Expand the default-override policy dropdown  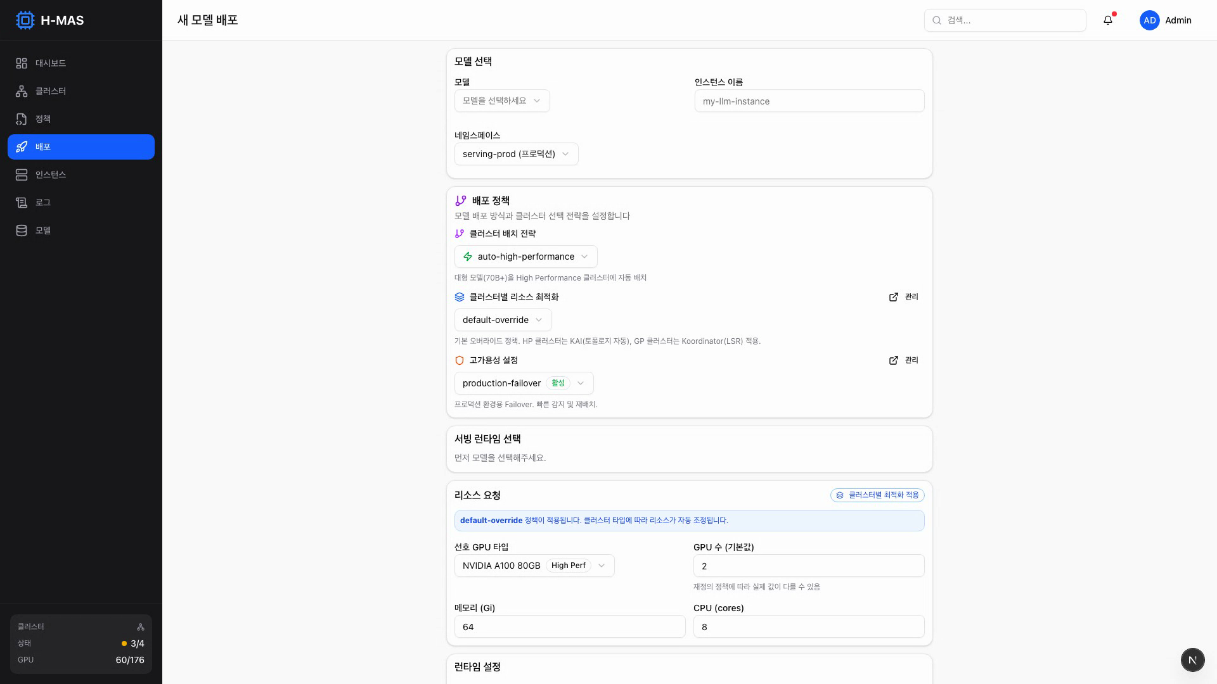click(x=503, y=320)
